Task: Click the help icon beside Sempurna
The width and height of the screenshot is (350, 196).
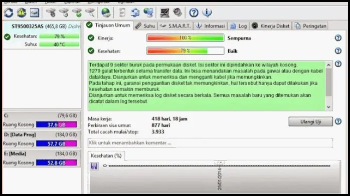Action: (338, 38)
